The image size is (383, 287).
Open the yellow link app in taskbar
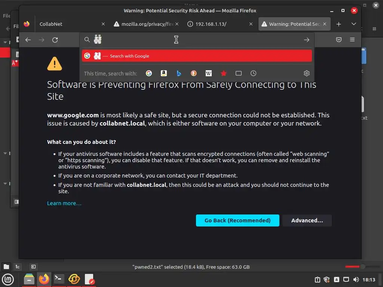point(74,279)
